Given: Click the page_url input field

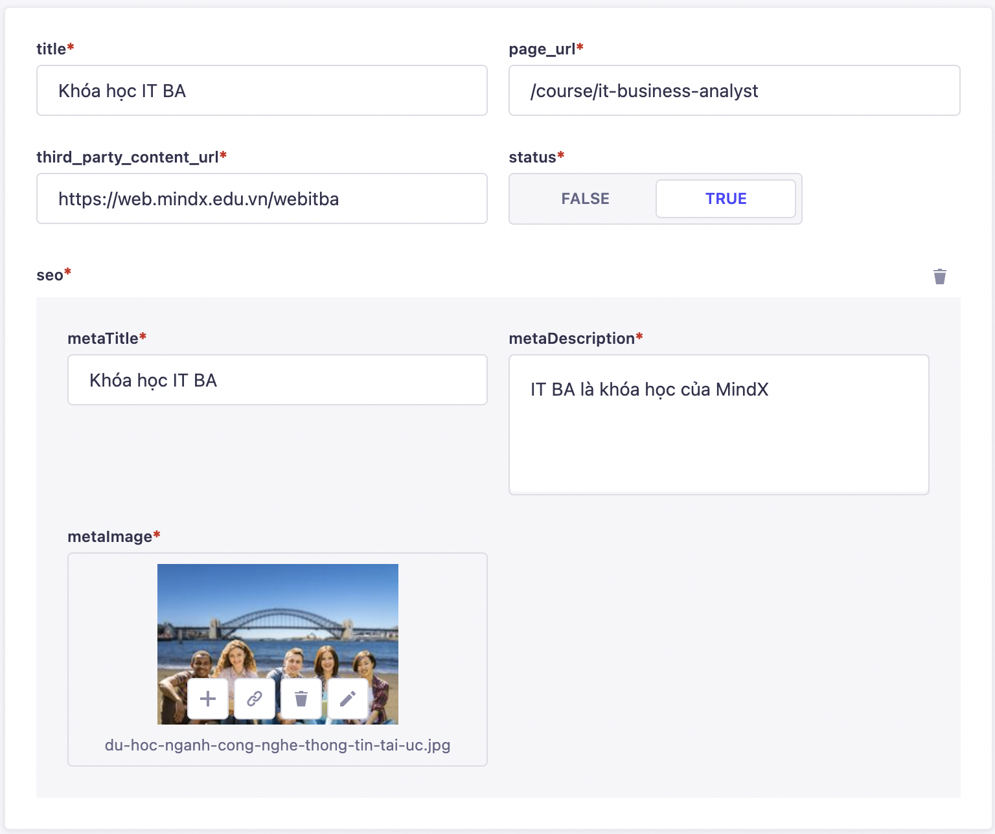Looking at the screenshot, I should click(734, 91).
